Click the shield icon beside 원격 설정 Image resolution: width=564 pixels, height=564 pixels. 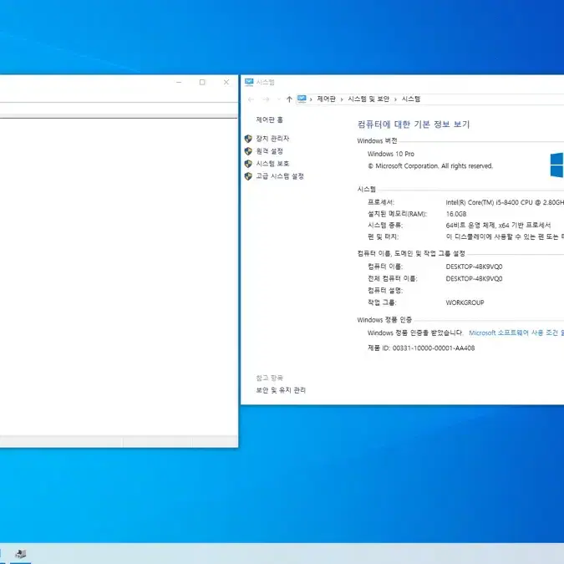tap(248, 151)
